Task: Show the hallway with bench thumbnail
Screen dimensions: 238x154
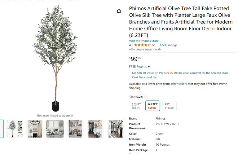Action: (95, 129)
